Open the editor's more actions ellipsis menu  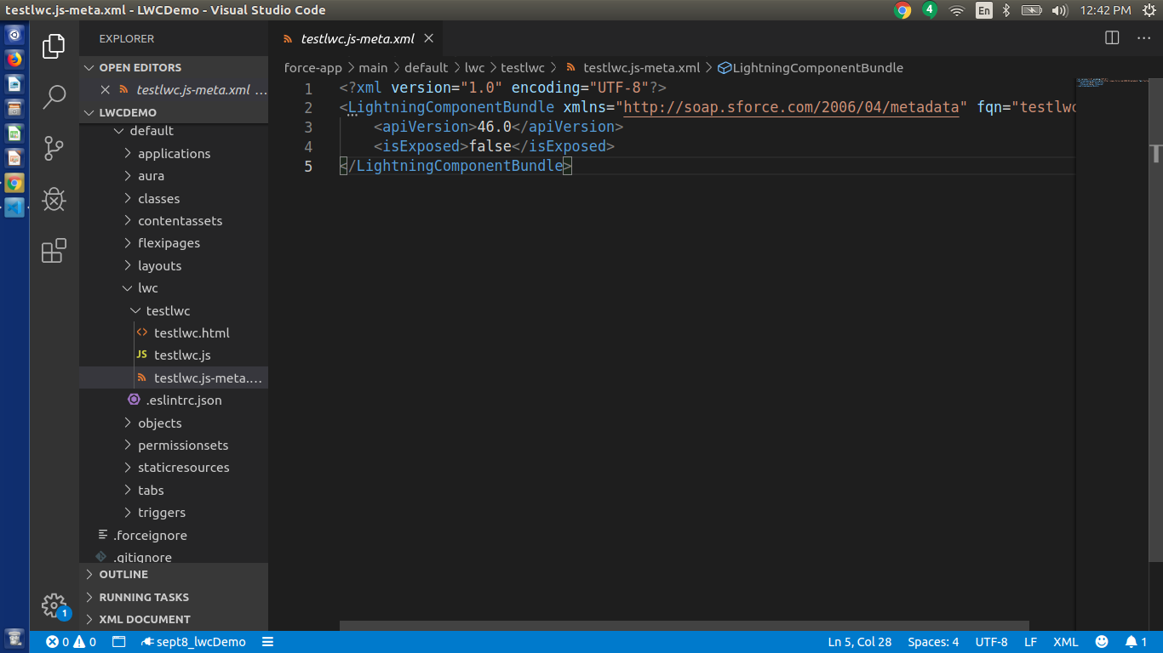point(1145,37)
